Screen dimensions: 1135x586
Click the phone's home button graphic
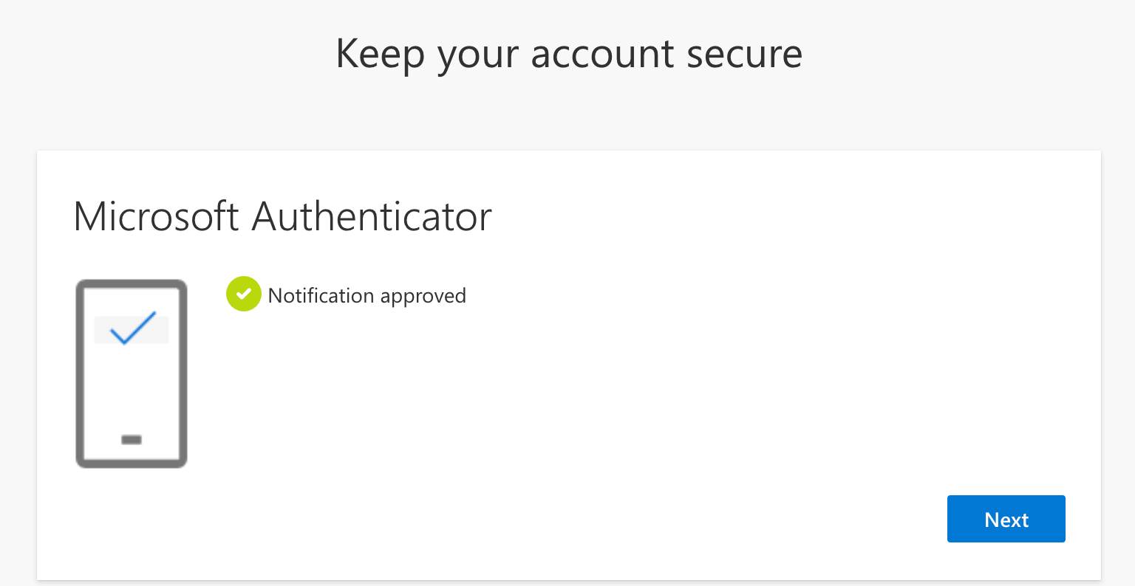[131, 439]
